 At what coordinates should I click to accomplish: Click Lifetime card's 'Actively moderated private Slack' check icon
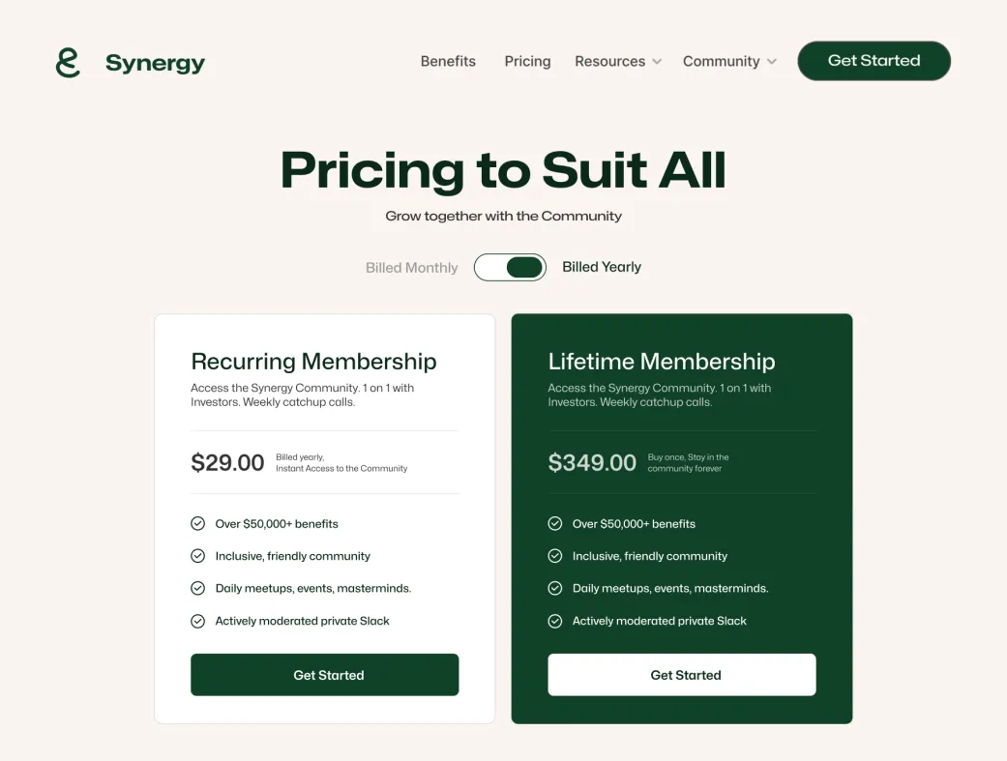[555, 621]
